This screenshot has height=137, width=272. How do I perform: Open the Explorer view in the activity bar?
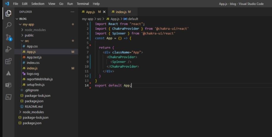tap(8, 13)
